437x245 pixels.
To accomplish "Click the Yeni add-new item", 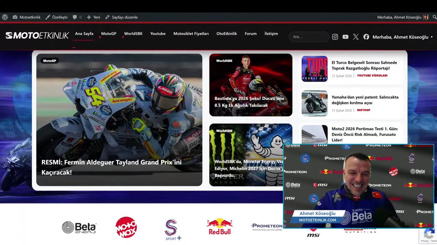I will (x=94, y=17).
